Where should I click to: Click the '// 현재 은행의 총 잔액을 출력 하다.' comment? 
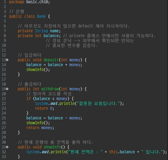(x=55, y=142)
